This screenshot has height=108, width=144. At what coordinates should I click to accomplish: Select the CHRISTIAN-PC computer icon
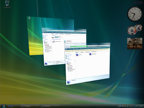click(x=90, y=54)
